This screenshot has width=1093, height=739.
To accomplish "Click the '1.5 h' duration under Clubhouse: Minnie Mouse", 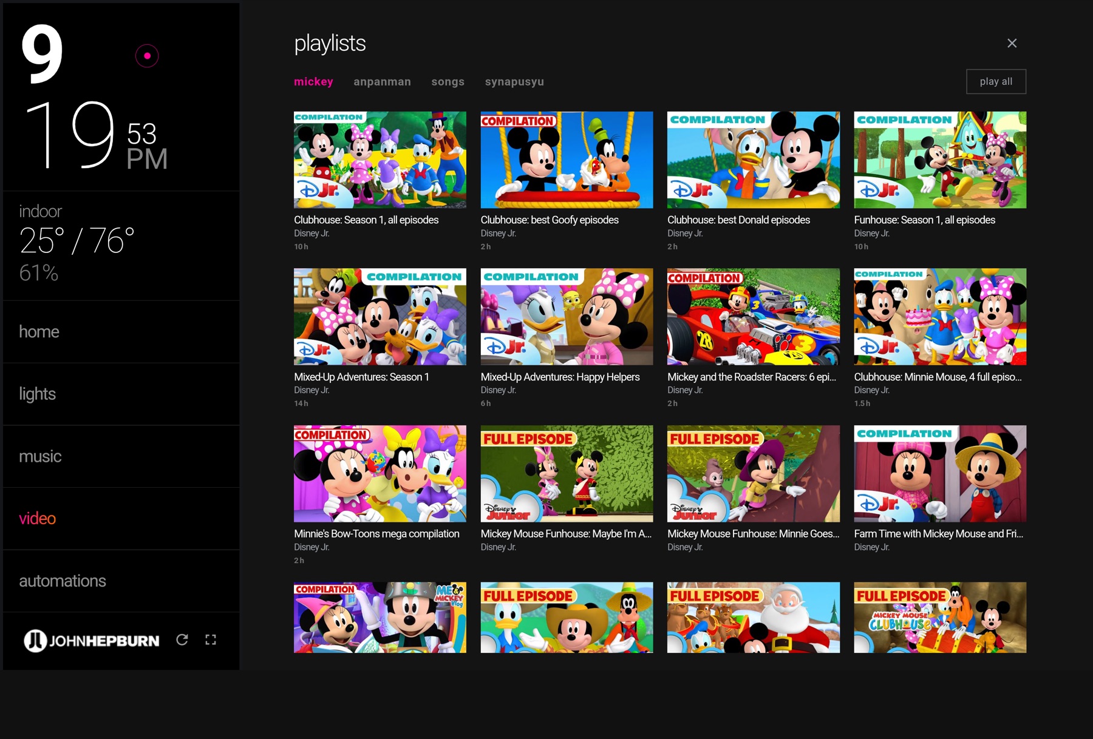I will pos(862,403).
